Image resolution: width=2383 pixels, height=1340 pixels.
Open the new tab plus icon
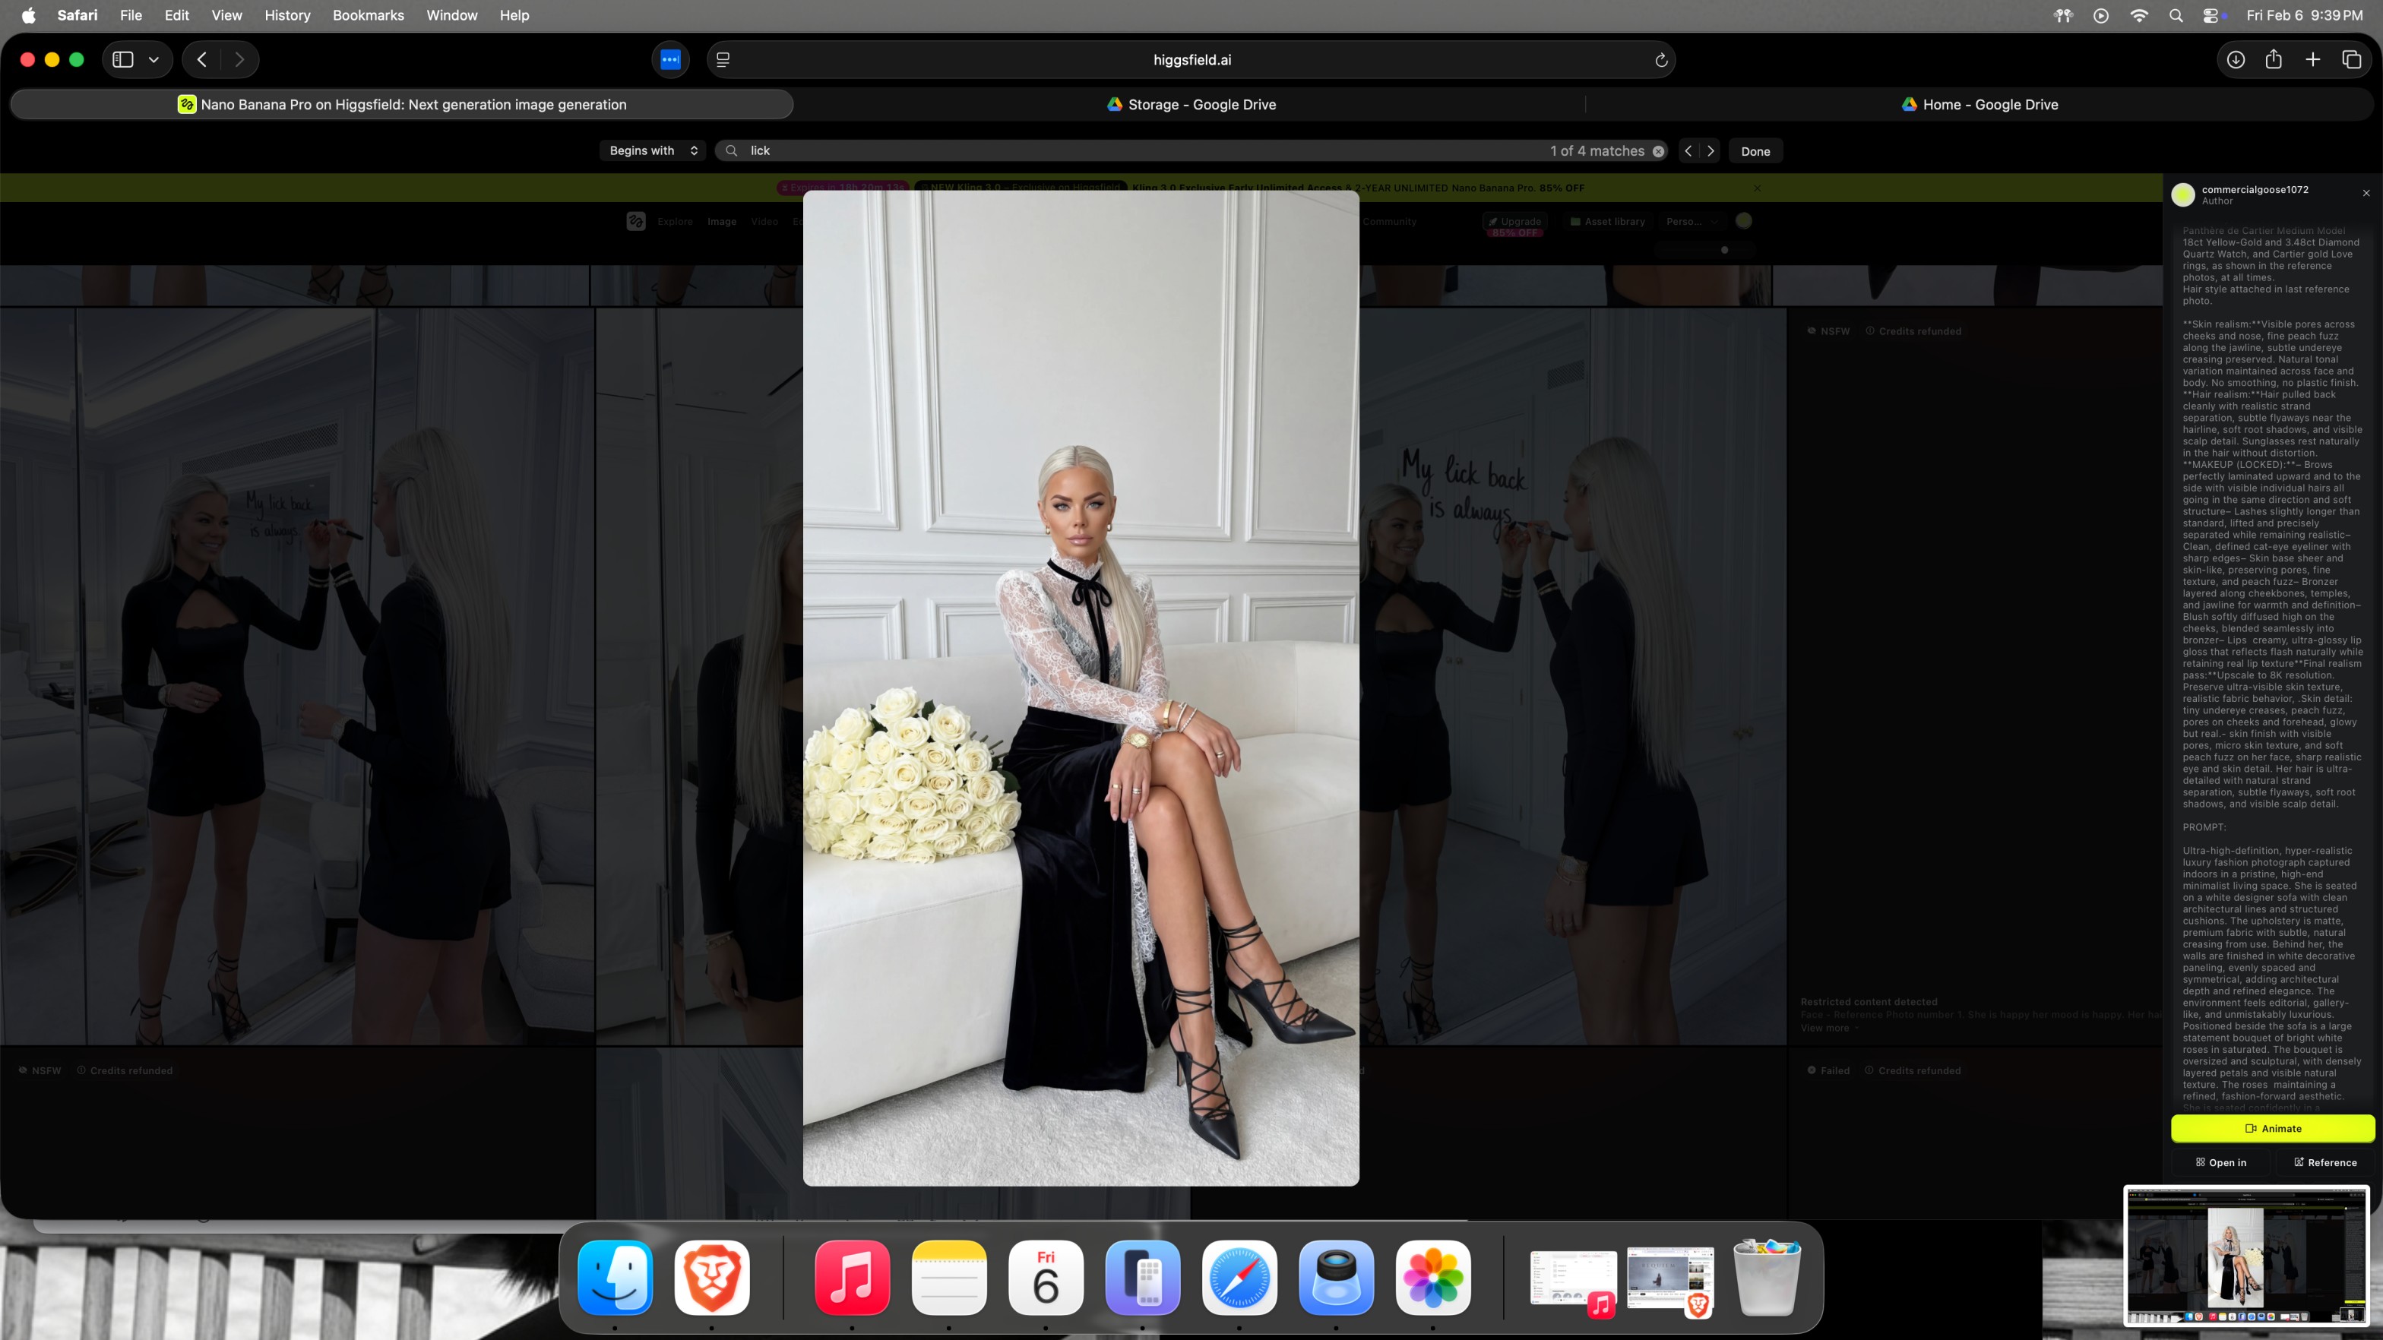[2312, 59]
